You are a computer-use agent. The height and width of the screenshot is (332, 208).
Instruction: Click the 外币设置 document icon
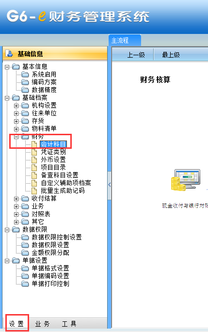[34, 160]
